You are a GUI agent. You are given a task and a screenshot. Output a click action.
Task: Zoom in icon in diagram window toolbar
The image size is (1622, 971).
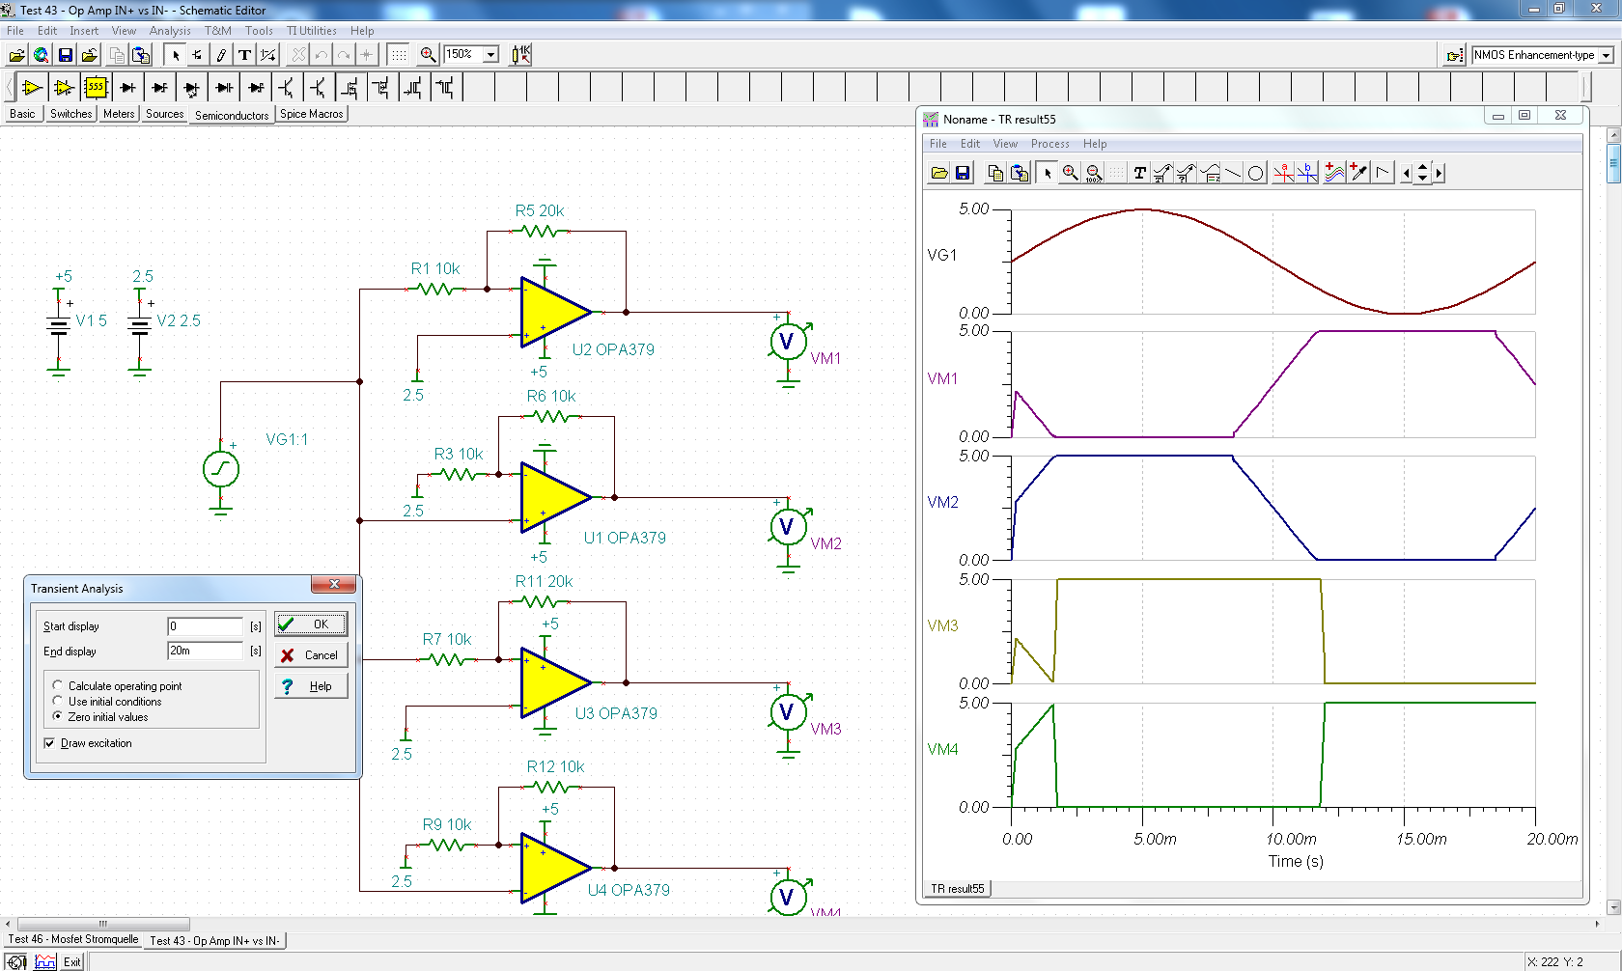(1071, 173)
